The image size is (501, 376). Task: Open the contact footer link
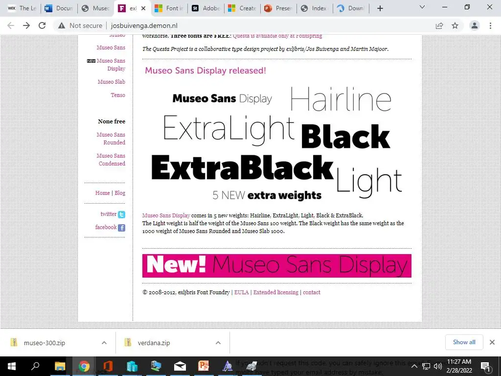pyautogui.click(x=312, y=292)
